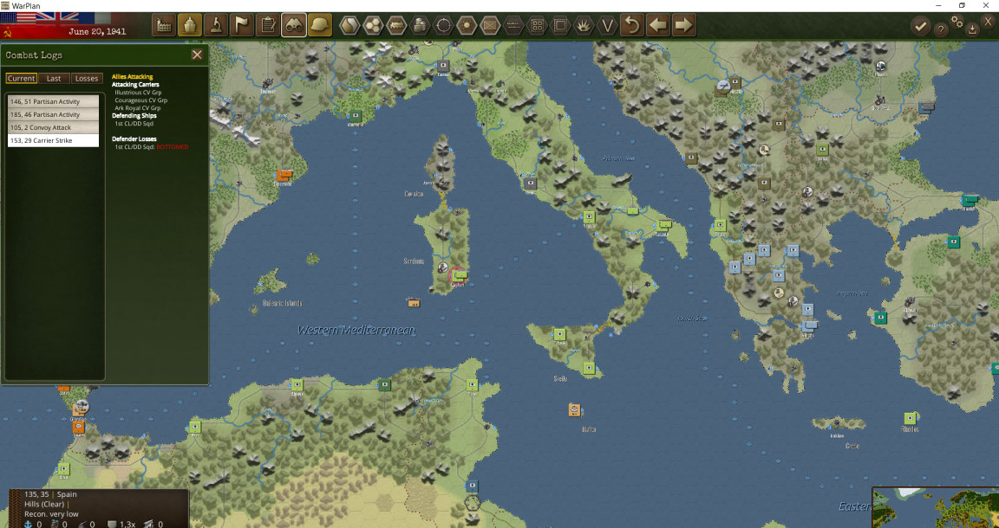Open help with the question mark icon

(940, 29)
